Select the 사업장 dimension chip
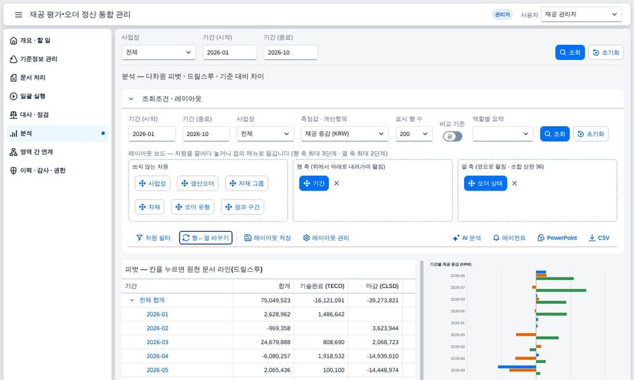This screenshot has width=634, height=380. point(152,183)
